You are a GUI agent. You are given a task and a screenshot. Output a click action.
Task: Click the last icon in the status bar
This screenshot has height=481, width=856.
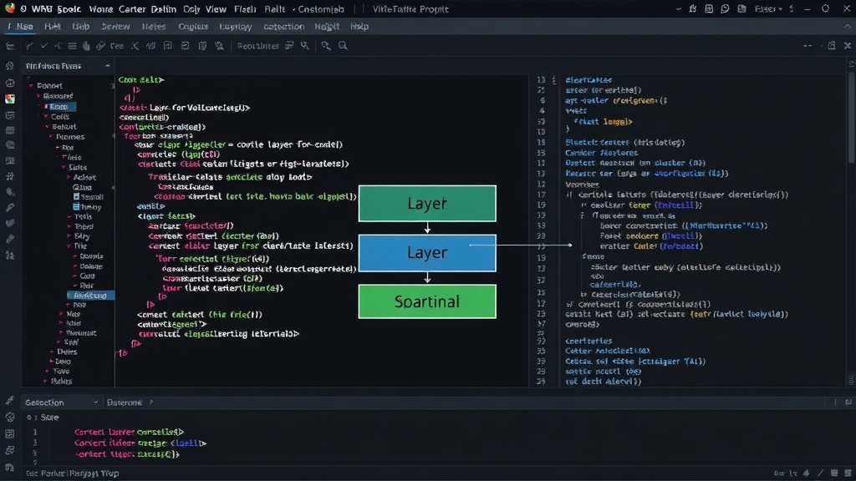[848, 473]
